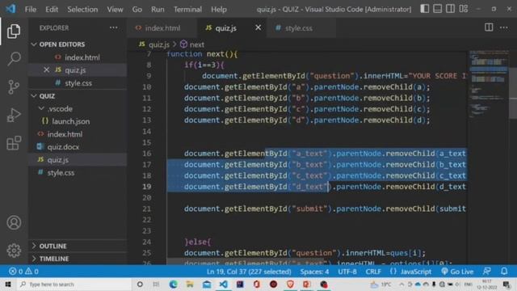Open the Customize Layout control
Screen dimensions: 517x291
[x=464, y=9]
